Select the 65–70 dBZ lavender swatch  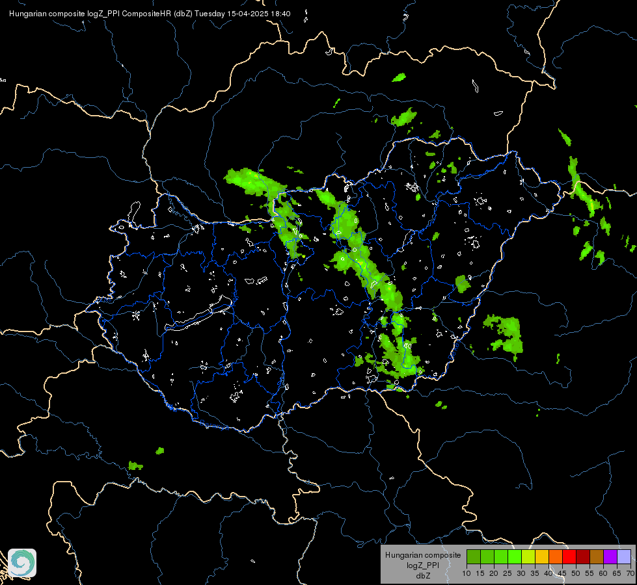coord(624,556)
